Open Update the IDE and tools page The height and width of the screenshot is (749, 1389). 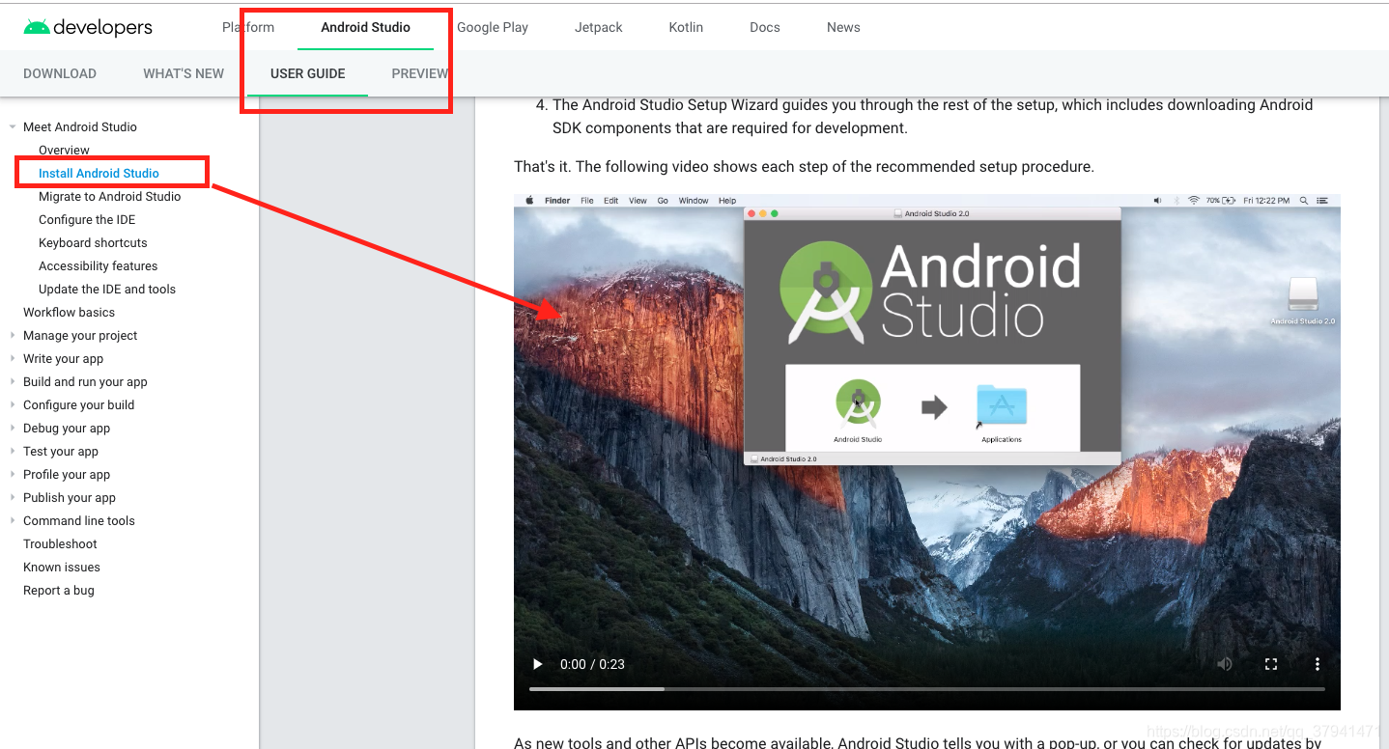tap(107, 290)
